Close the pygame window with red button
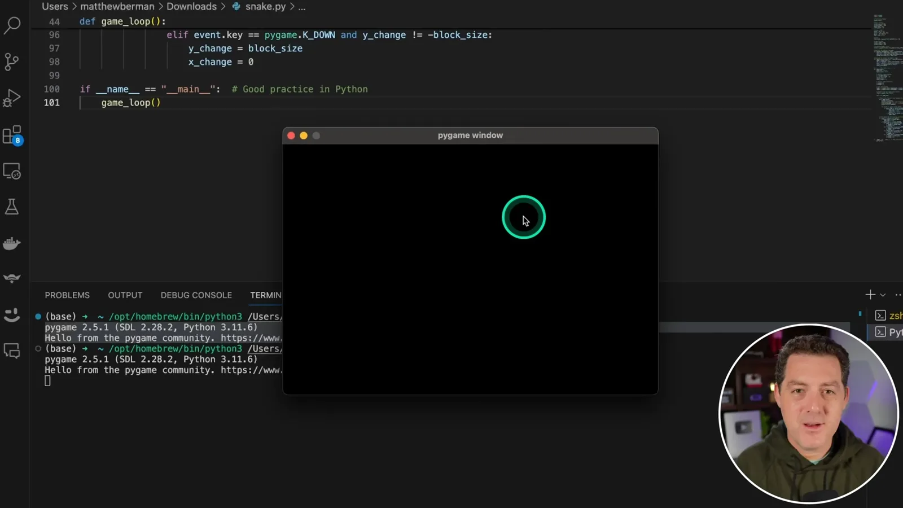903x508 pixels. click(x=291, y=135)
